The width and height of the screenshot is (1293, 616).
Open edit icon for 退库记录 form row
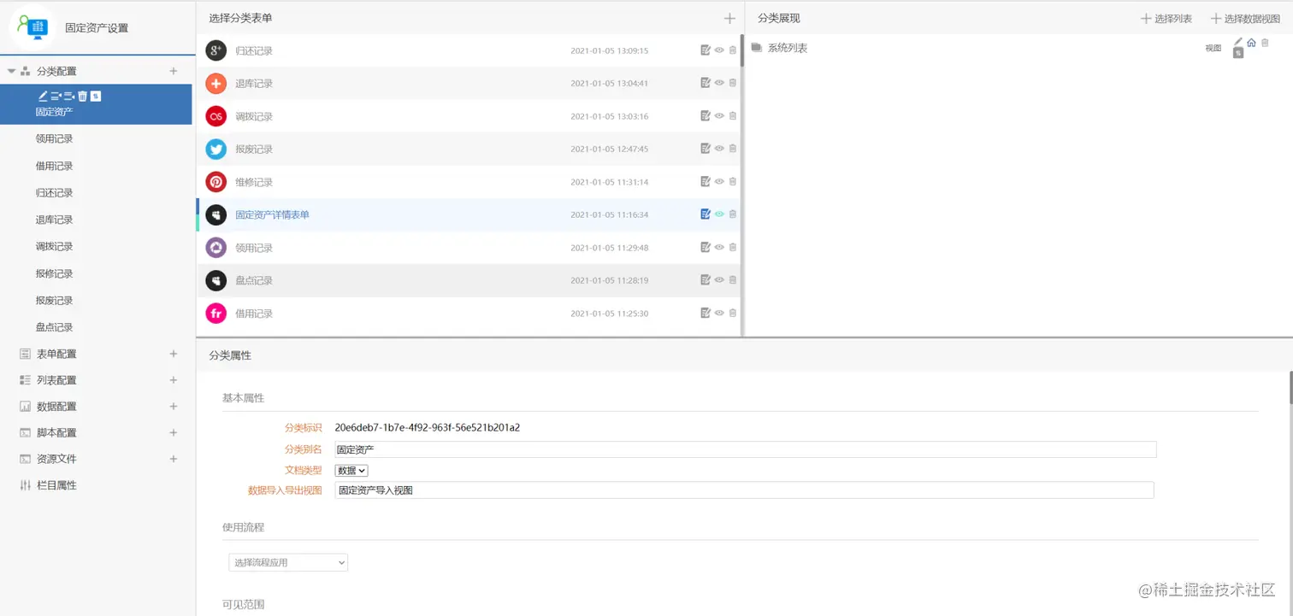[706, 83]
